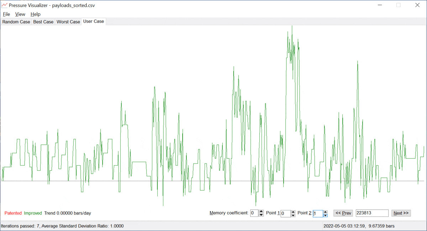Click the 223813 index text box

click(x=372, y=213)
